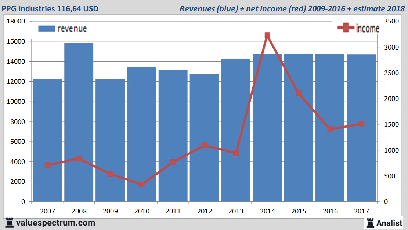408x230 pixels.
Task: Click the 500 right axis label
Action: [x=390, y=176]
